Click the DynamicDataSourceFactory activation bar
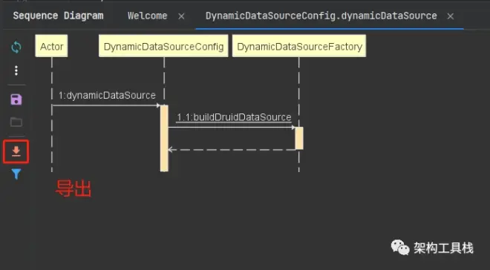 point(299,138)
